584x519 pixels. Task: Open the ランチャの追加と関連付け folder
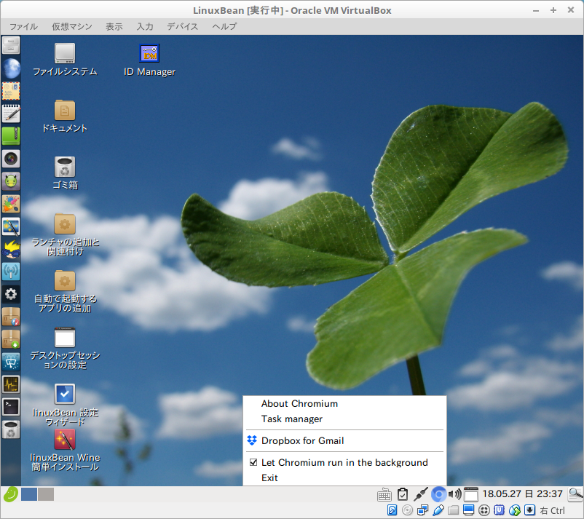click(65, 234)
